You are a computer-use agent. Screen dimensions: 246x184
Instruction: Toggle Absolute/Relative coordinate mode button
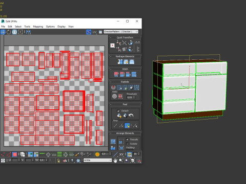click(x=3, y=160)
